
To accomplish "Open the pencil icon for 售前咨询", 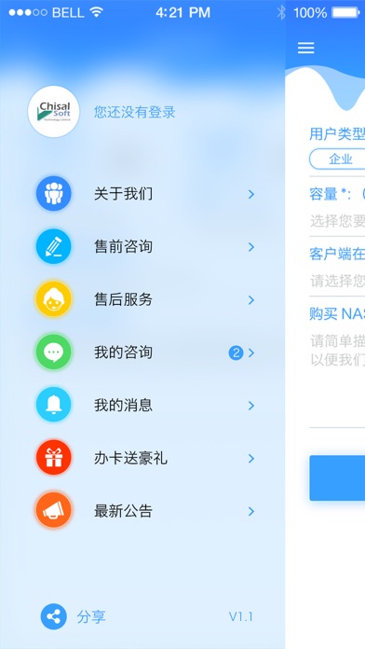I will 54,246.
